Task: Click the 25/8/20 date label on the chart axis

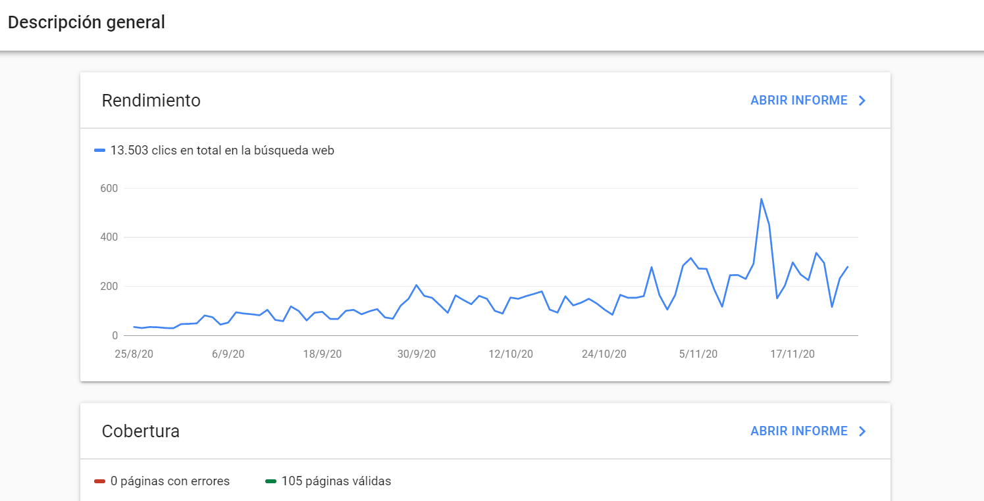Action: (134, 354)
